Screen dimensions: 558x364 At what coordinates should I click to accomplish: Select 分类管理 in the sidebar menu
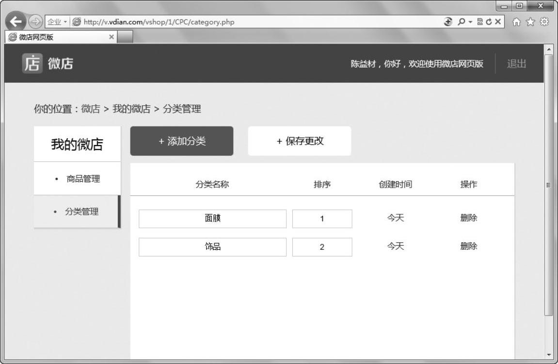pos(77,212)
